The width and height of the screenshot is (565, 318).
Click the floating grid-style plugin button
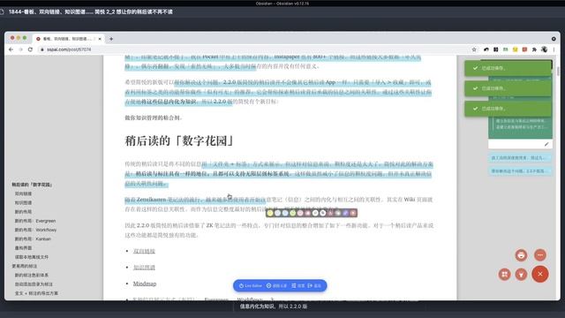(x=504, y=275)
